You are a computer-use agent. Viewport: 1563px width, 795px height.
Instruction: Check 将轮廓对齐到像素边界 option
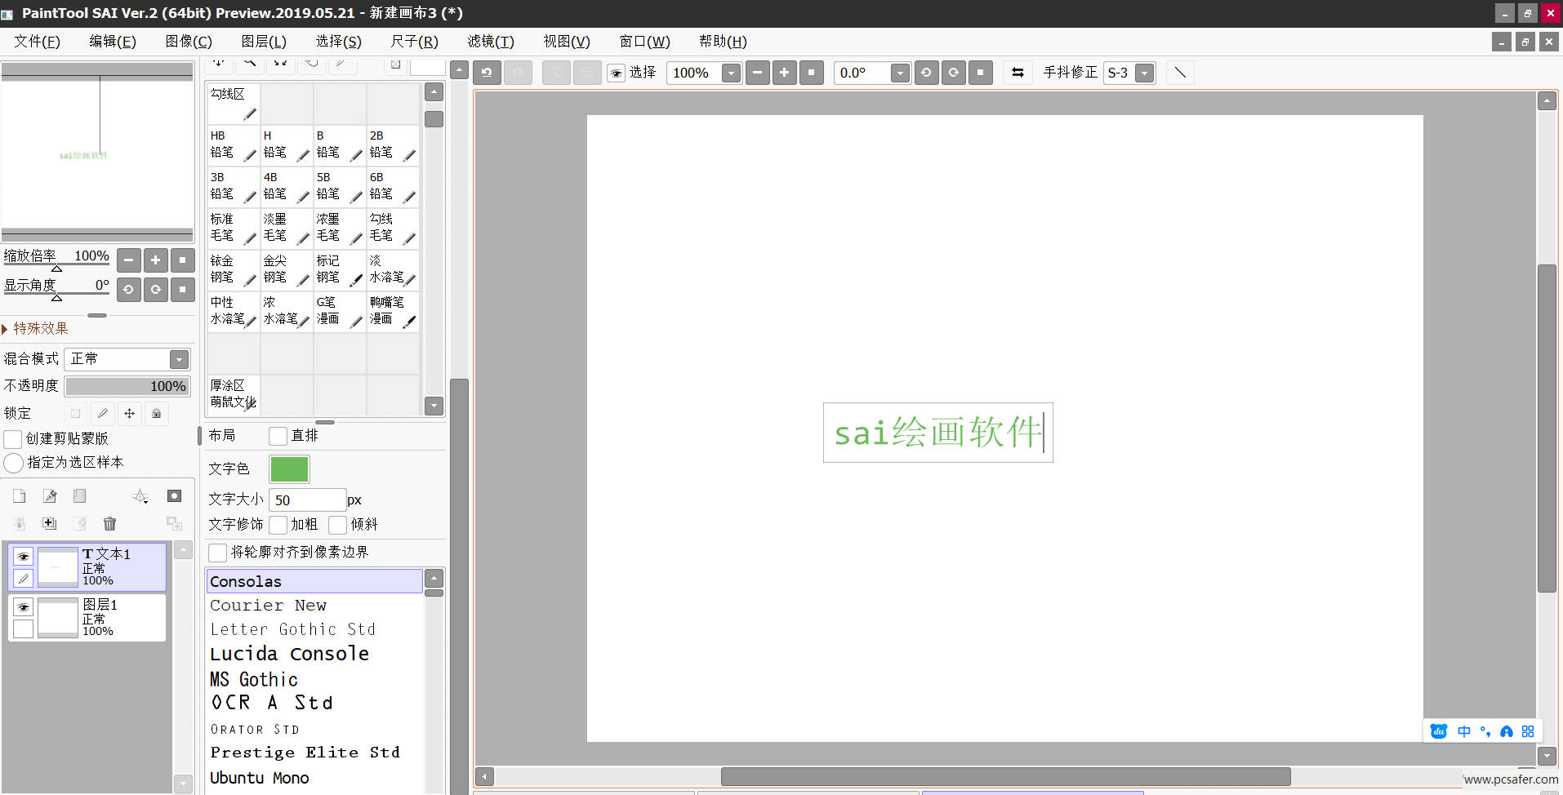[x=218, y=553]
